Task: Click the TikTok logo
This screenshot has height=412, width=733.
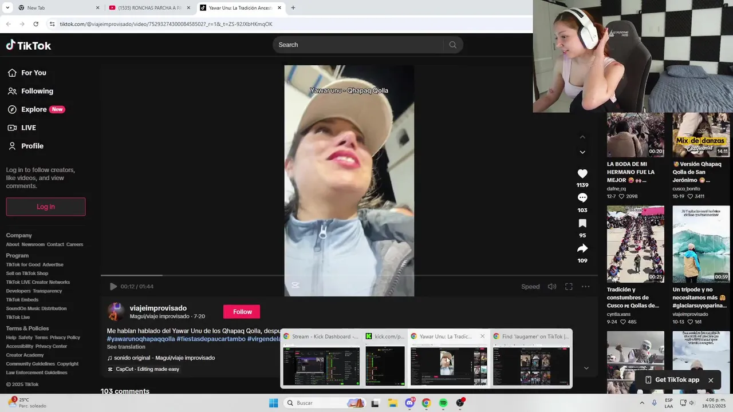Action: point(29,45)
